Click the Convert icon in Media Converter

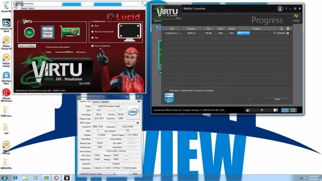pyautogui.click(x=296, y=18)
